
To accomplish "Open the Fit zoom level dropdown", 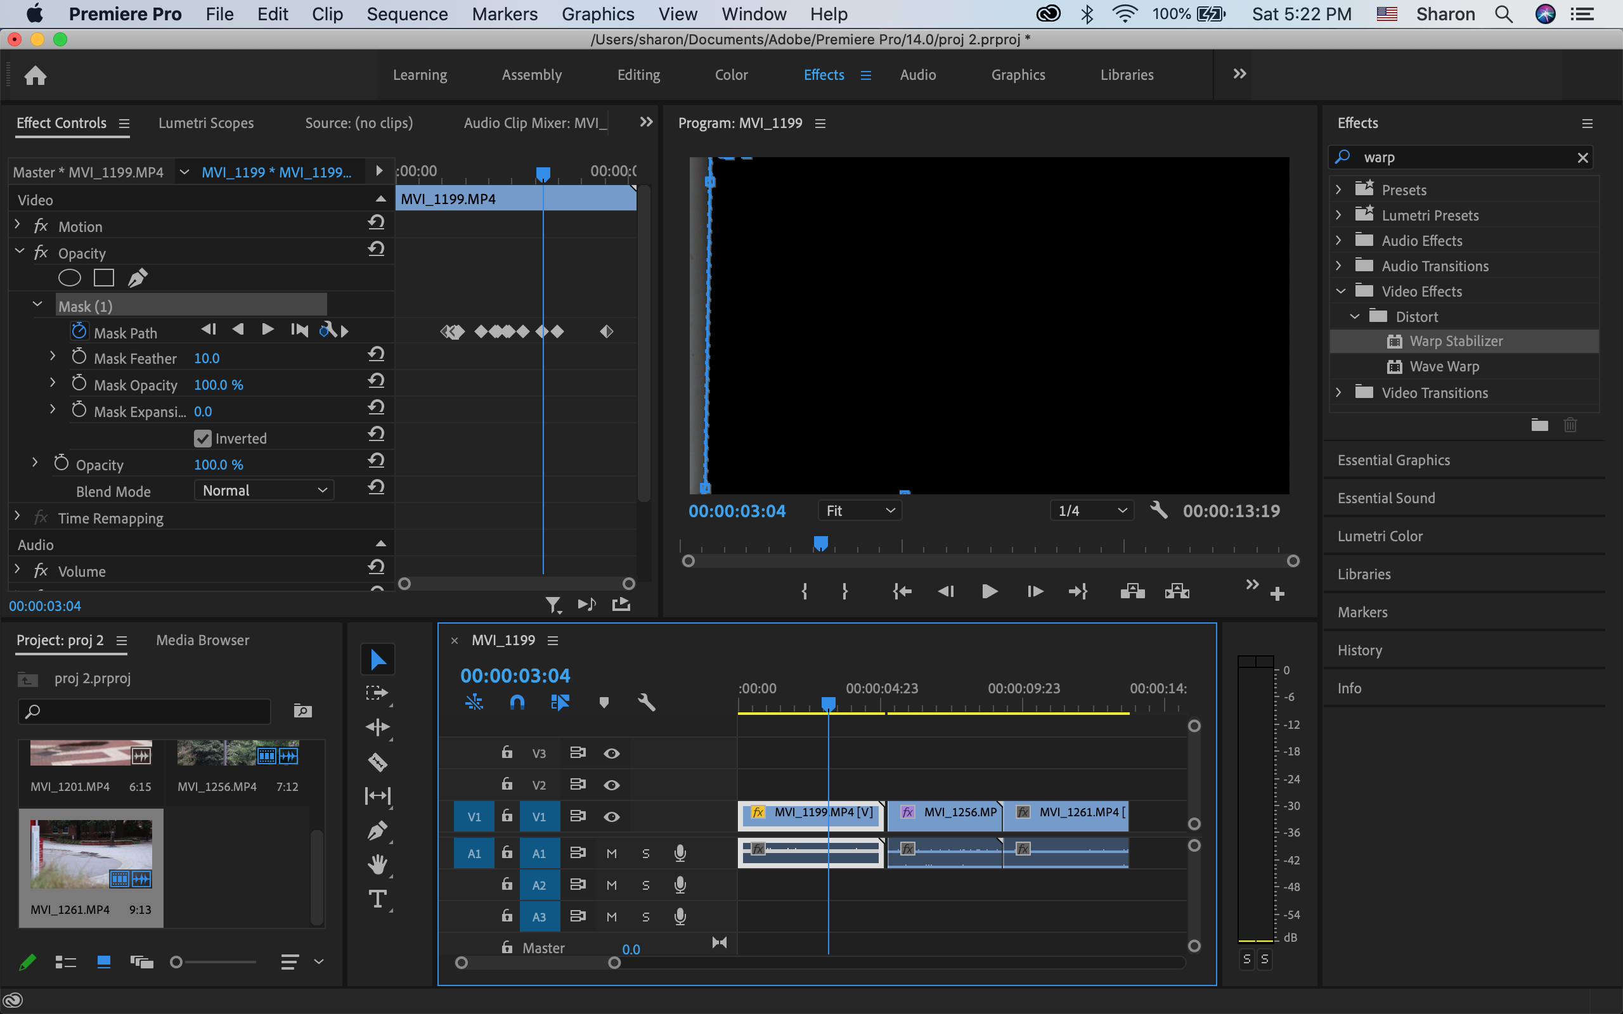I will tap(860, 511).
